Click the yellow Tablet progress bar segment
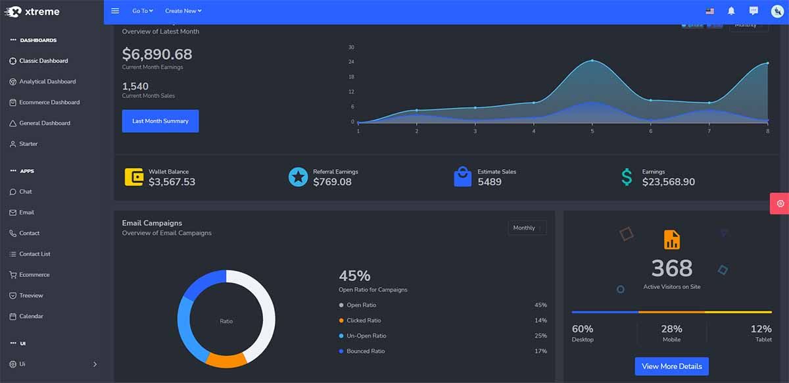Screen dimensions: 789x383 (738, 312)
